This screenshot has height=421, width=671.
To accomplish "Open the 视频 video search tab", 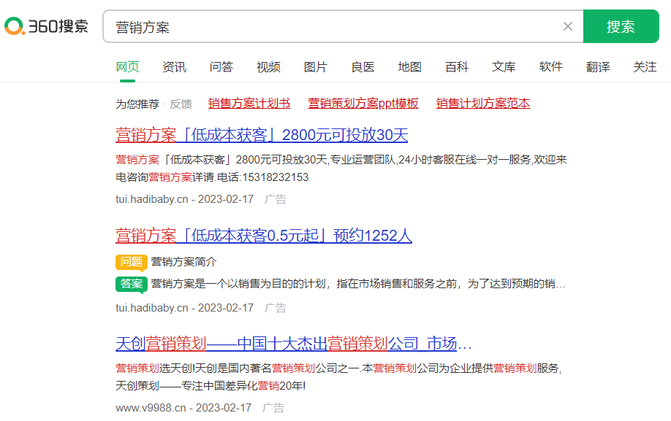I will coord(268,66).
